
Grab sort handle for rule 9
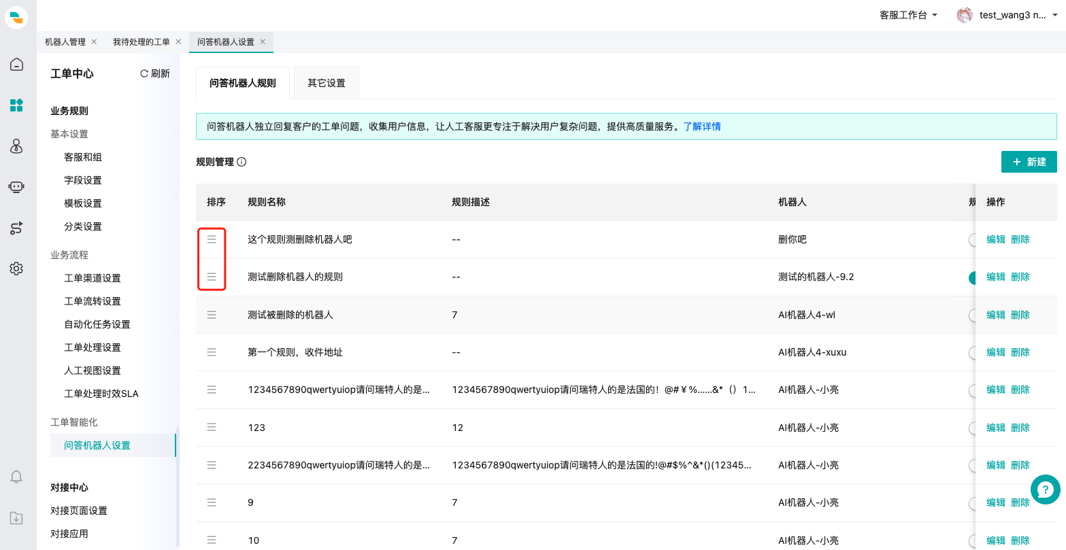pos(212,502)
